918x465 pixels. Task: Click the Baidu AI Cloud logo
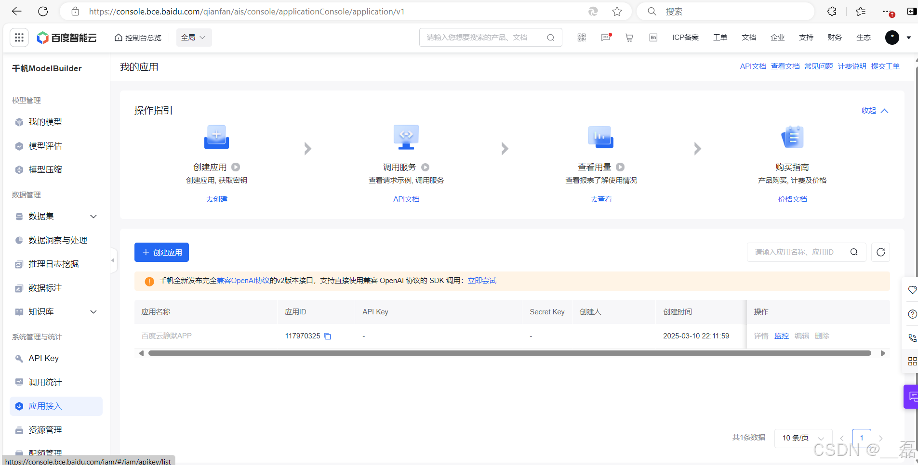[67, 38]
